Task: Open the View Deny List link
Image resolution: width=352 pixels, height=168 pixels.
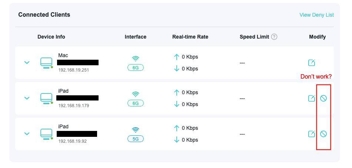Action: point(316,15)
